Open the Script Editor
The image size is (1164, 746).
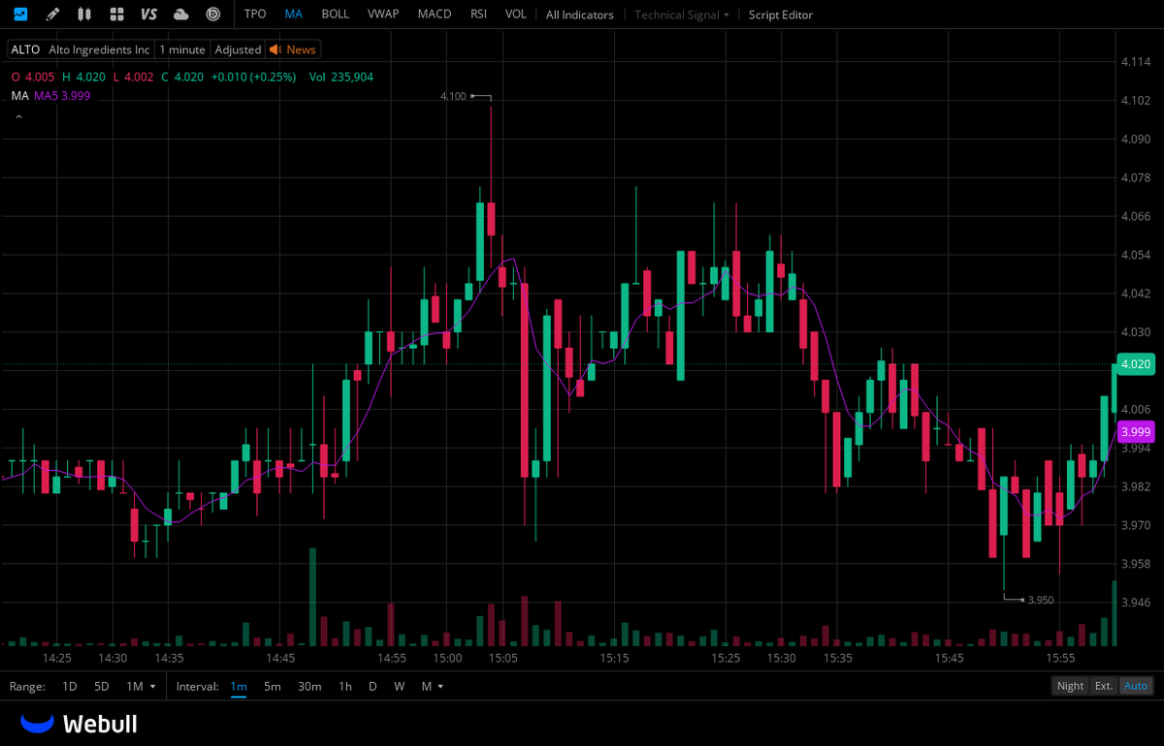pyautogui.click(x=781, y=15)
